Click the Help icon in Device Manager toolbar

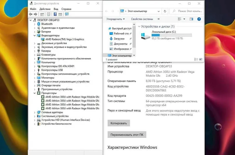tap(55, 14)
